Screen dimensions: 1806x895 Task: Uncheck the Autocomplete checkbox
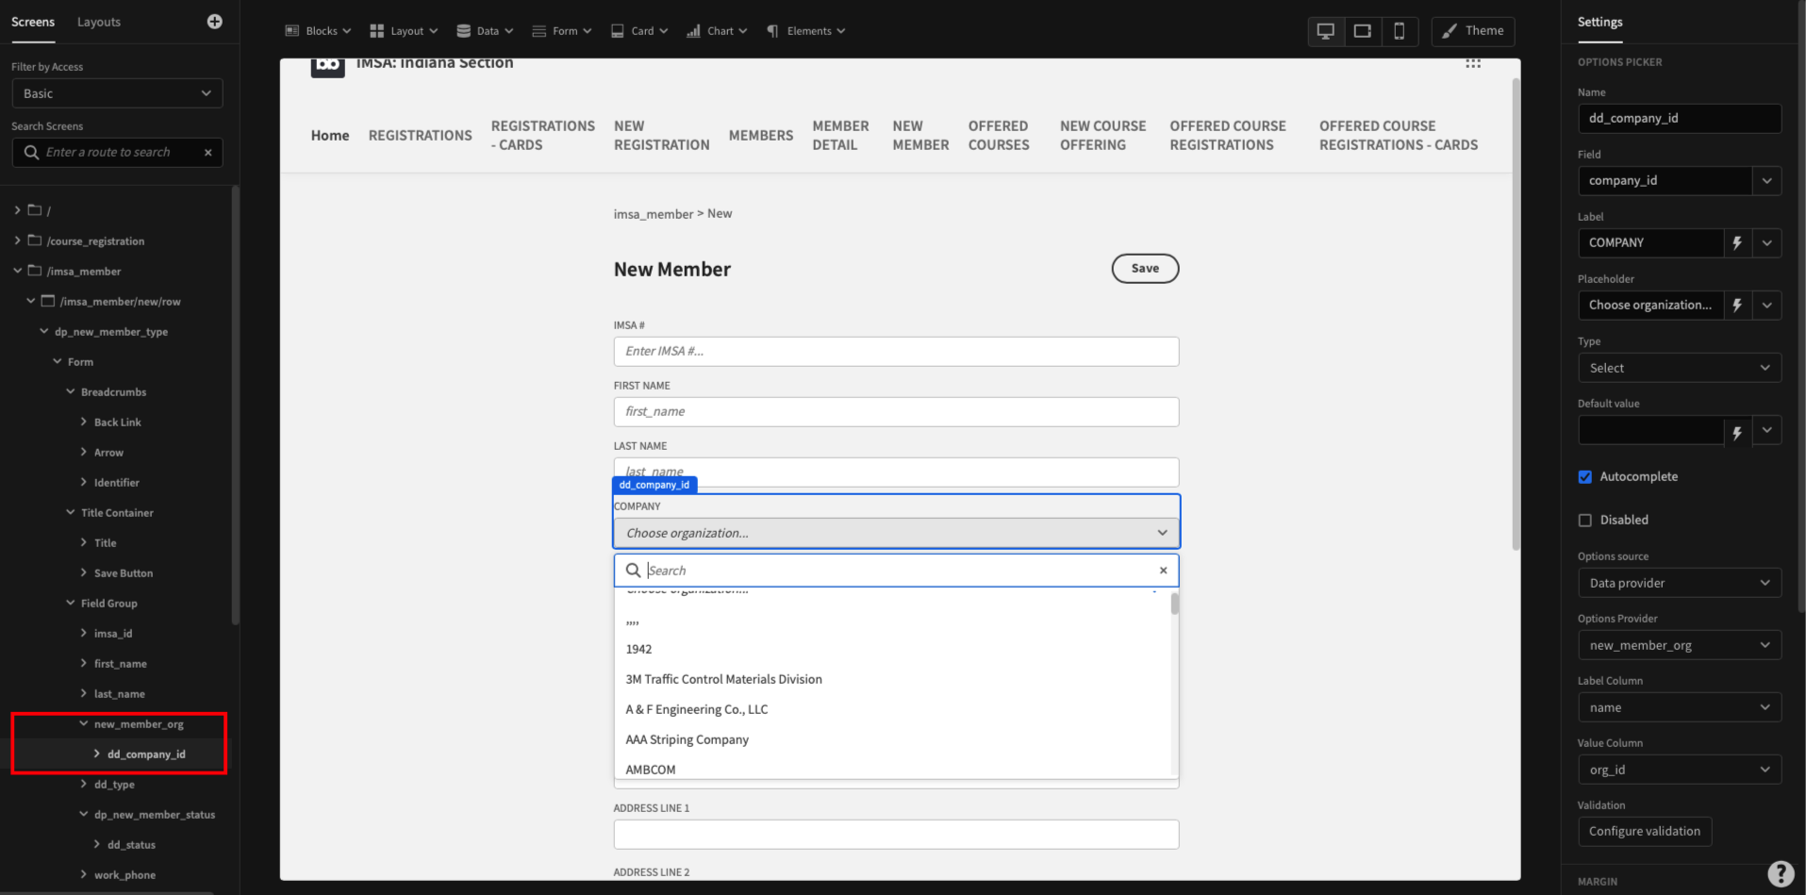[x=1584, y=476]
